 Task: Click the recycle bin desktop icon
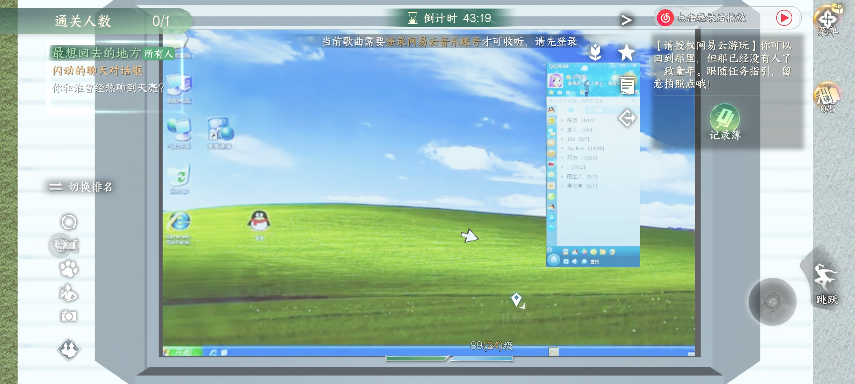coord(180,180)
